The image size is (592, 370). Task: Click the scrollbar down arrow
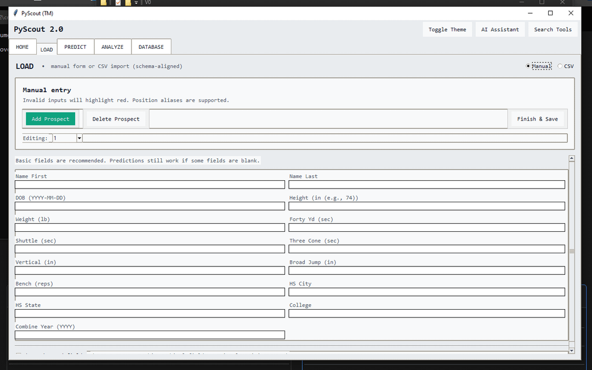click(x=572, y=350)
